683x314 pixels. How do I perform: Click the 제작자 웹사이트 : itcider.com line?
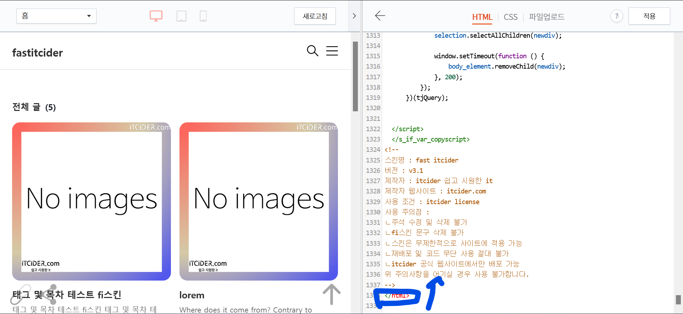tap(435, 191)
